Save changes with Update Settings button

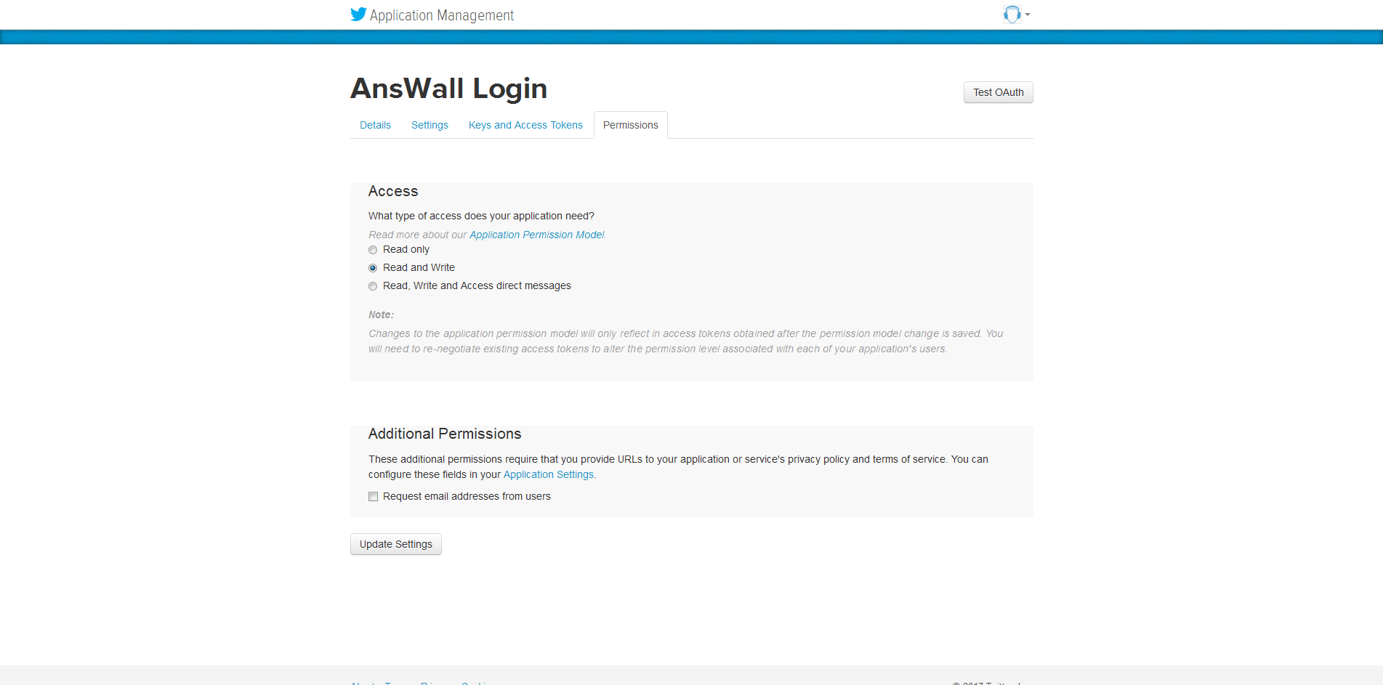[395, 544]
